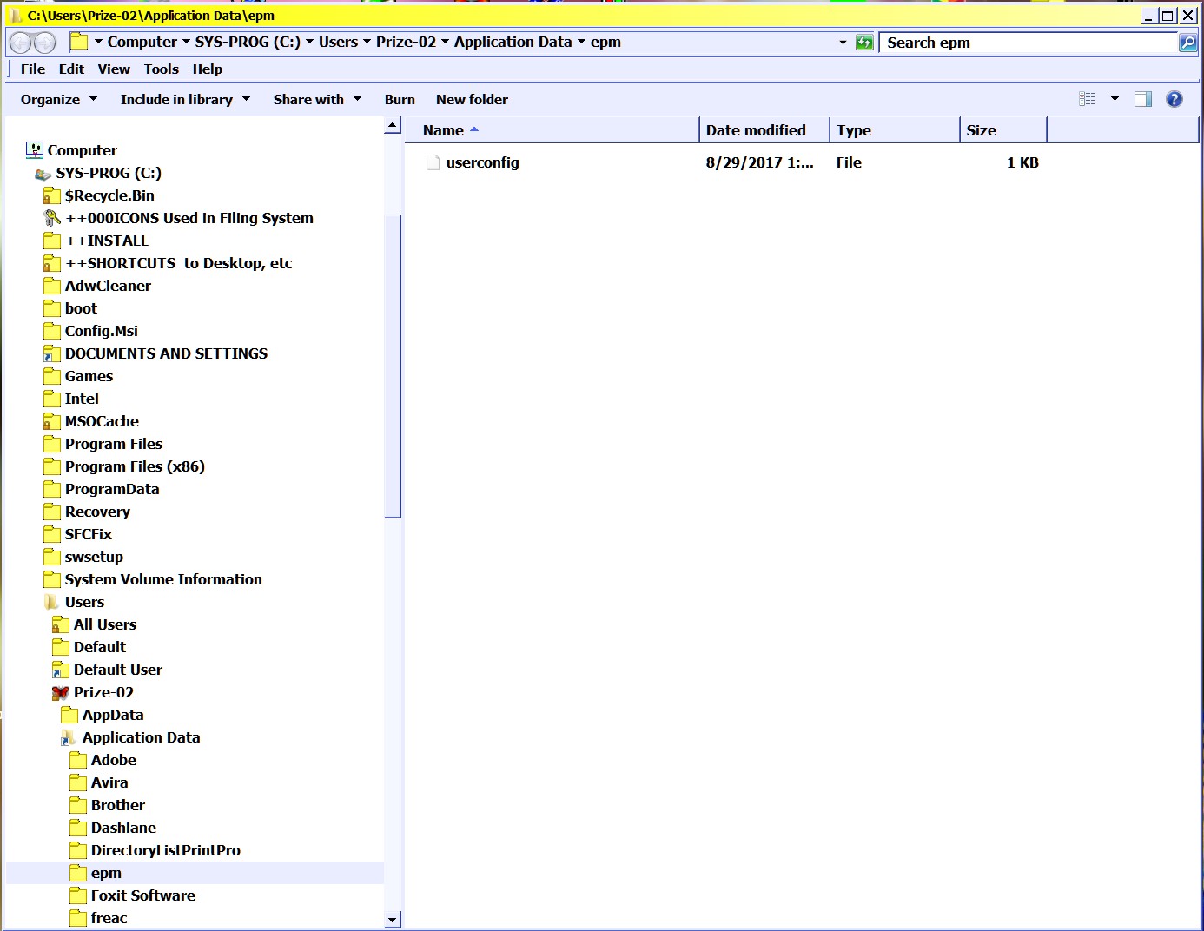Open the view options dropdown arrow
The width and height of the screenshot is (1204, 931).
pyautogui.click(x=1115, y=99)
